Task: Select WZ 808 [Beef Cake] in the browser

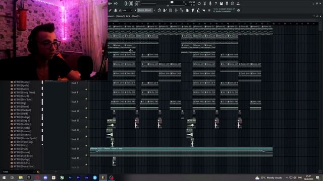Action: 23,100
